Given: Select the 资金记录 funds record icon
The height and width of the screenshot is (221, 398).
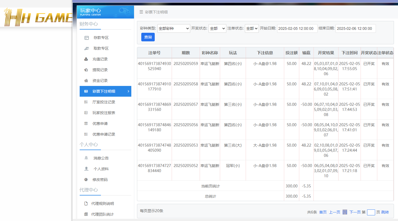Looking at the screenshot, I should [x=86, y=81].
